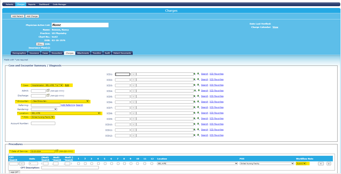Click the ICD6 move-down arrow icon
The height and width of the screenshot is (174, 341).
pyautogui.click(x=198, y=102)
